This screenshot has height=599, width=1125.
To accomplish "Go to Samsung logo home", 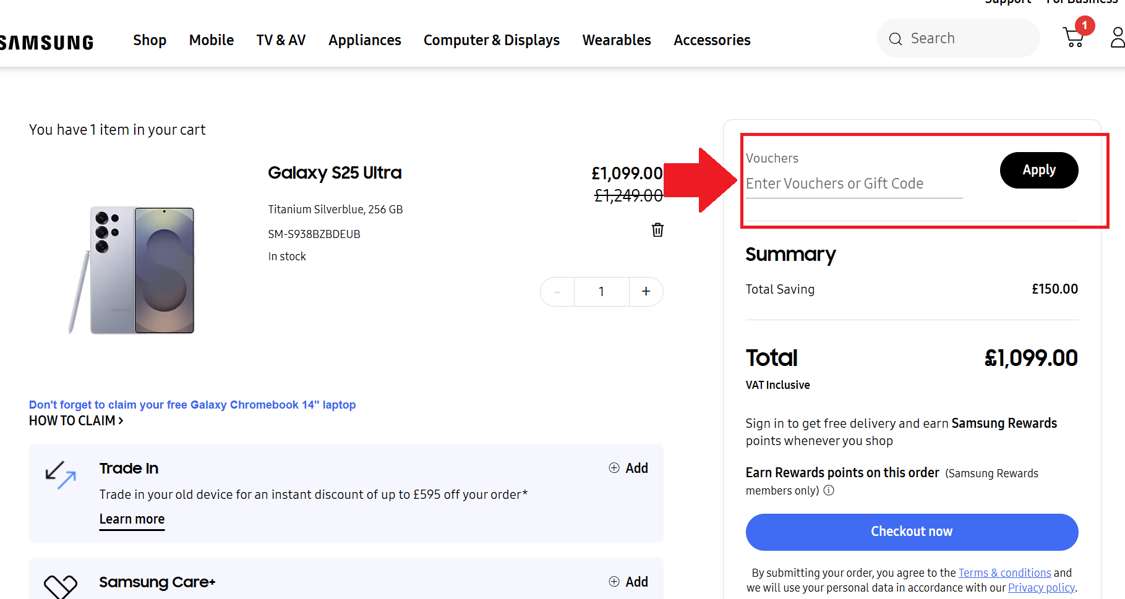I will (46, 42).
